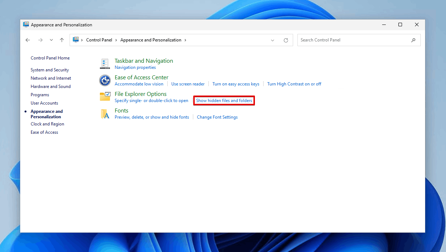Open Show hidden files and folders

[224, 101]
